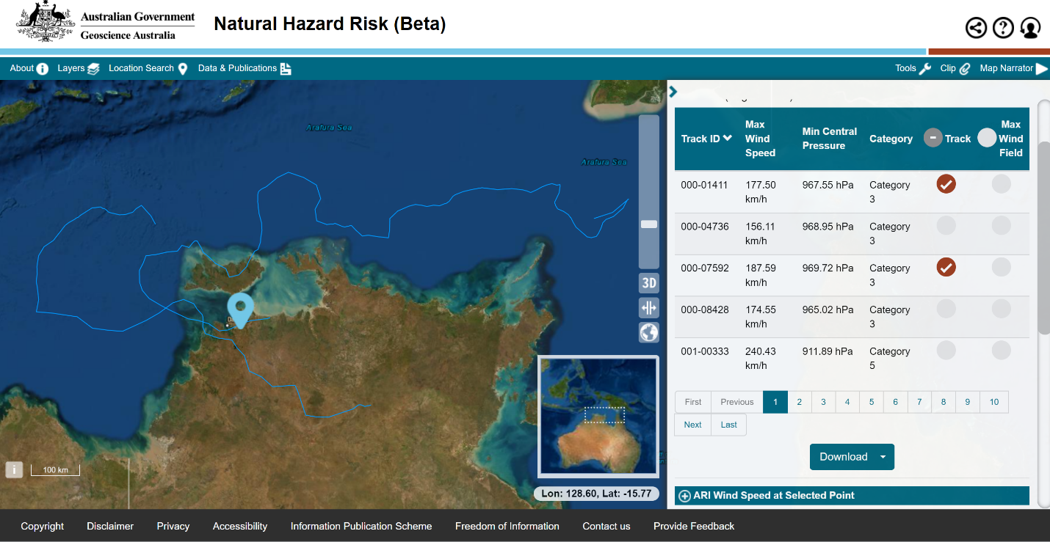Click the map split compare icon

648,308
